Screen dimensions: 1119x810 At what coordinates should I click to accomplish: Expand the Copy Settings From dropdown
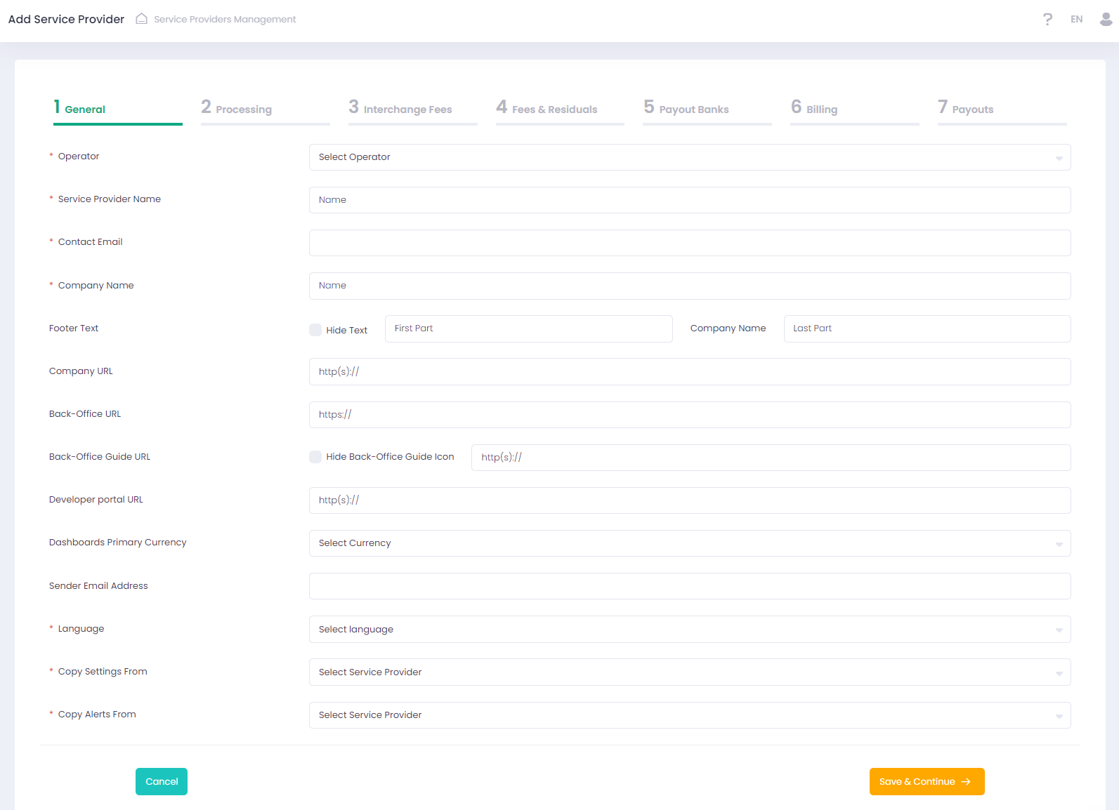coord(689,672)
